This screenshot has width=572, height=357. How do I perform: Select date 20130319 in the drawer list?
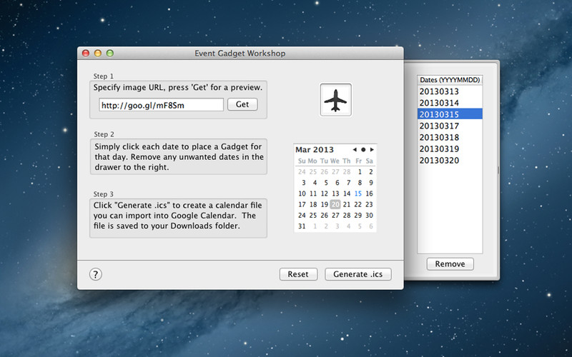[x=450, y=149]
